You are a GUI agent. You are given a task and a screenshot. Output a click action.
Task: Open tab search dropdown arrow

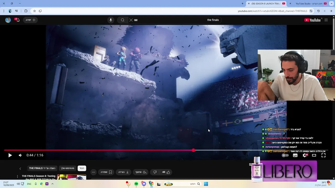[x=332, y=4]
